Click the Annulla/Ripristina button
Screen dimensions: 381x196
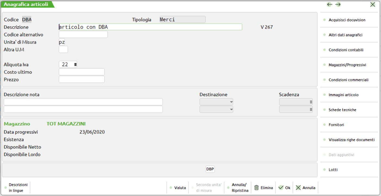coord(240,188)
